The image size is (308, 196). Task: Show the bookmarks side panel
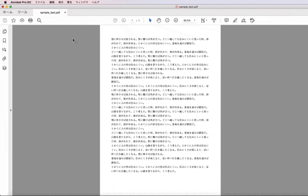(4, 41)
